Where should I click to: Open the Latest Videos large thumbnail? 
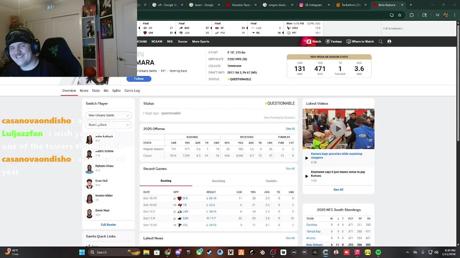coord(338,129)
